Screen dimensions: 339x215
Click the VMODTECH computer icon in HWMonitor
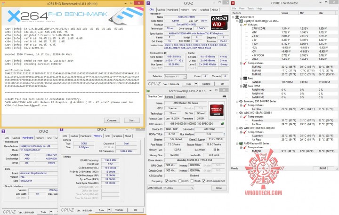(237, 17)
